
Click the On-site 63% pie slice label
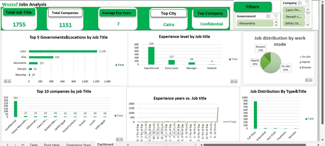[286, 68]
